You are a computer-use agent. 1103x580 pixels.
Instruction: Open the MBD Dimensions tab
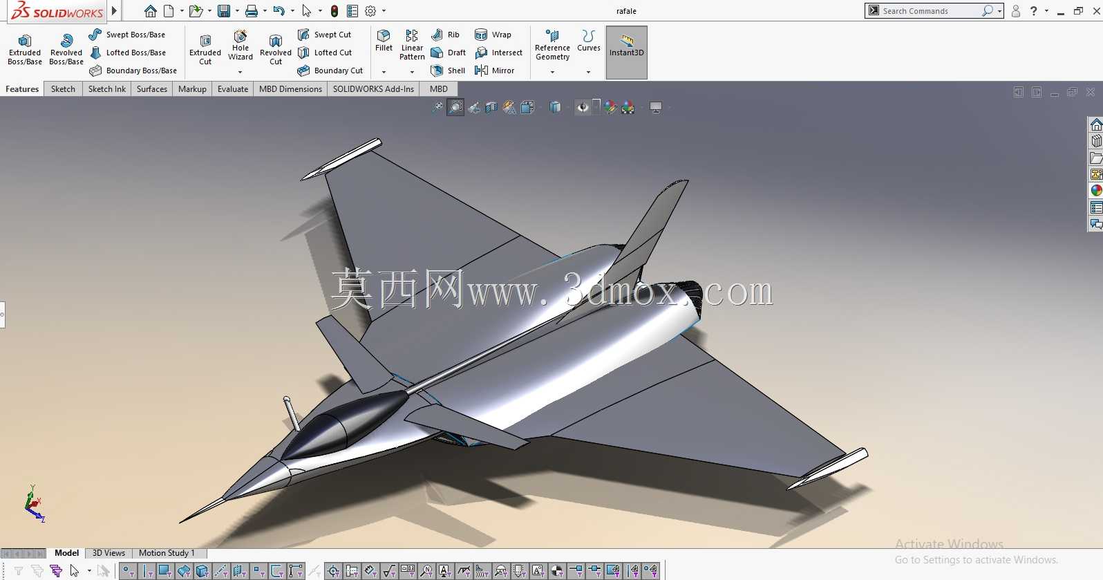coord(290,89)
